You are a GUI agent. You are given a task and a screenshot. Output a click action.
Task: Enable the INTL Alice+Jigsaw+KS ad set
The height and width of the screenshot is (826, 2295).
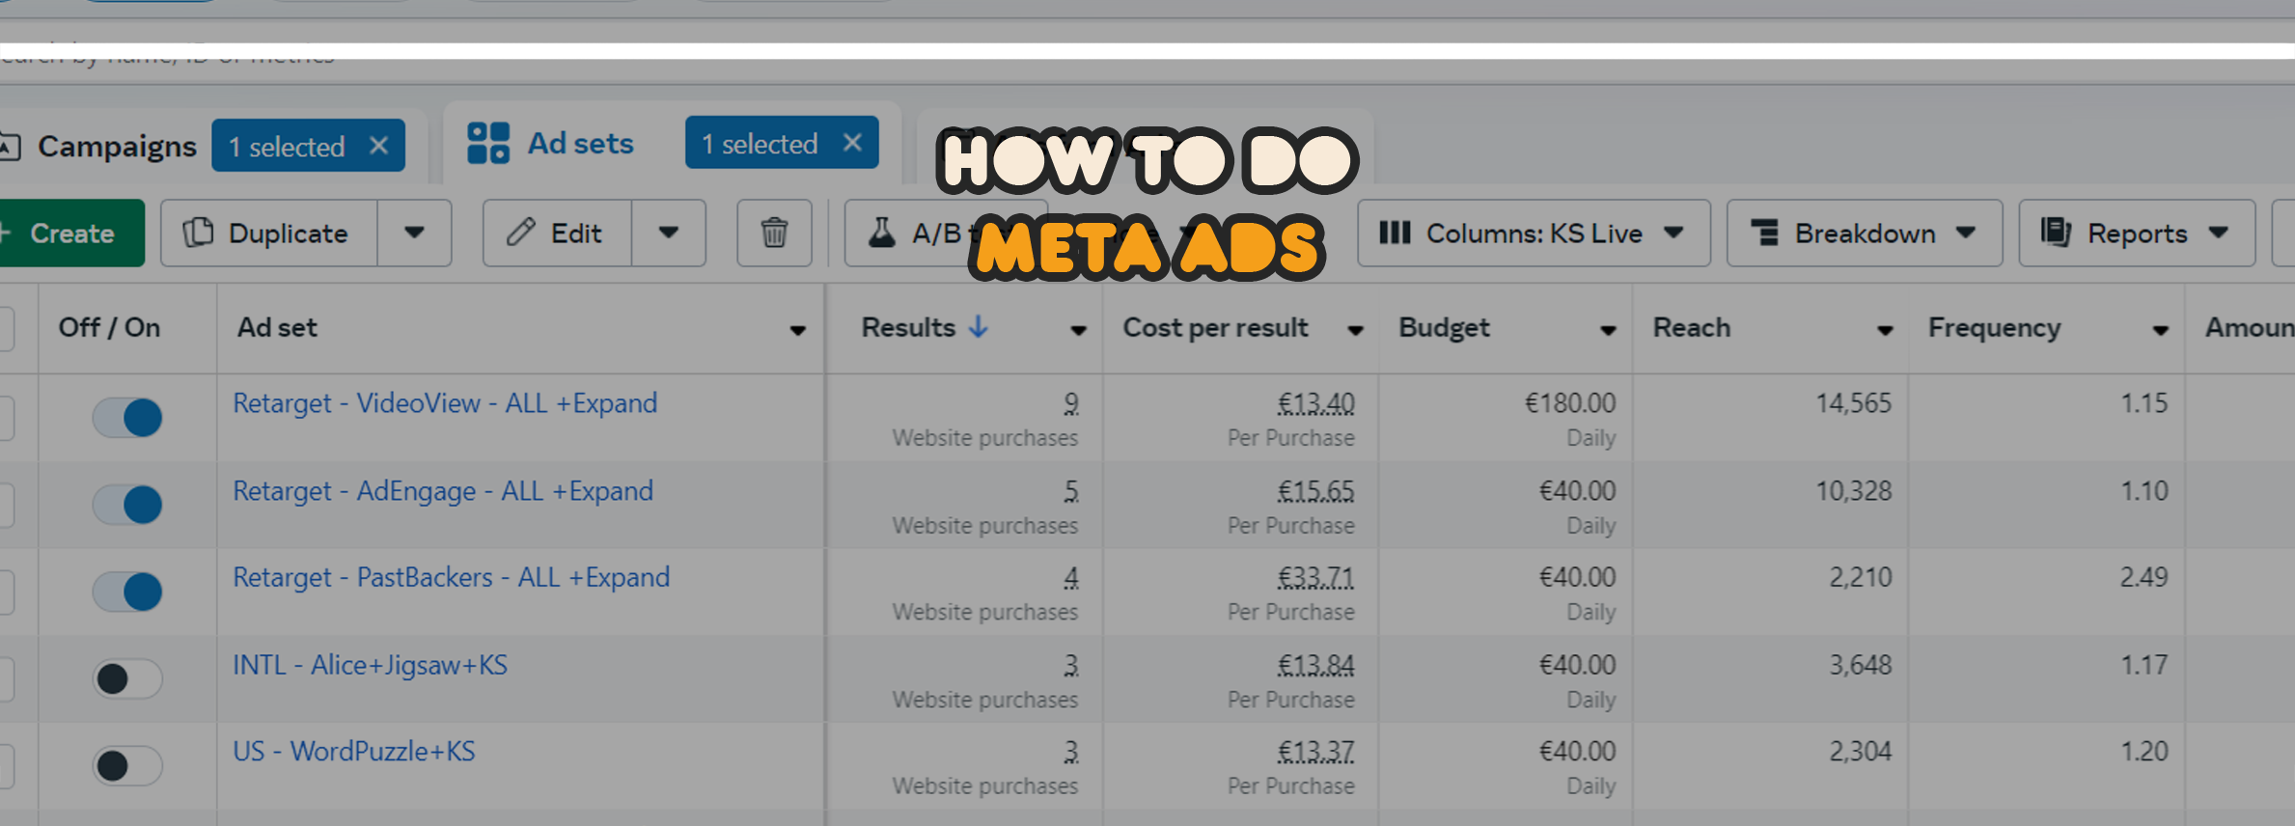pos(128,679)
